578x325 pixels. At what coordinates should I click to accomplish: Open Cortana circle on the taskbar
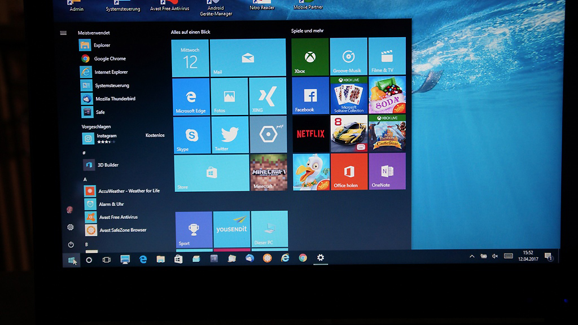coord(89,260)
